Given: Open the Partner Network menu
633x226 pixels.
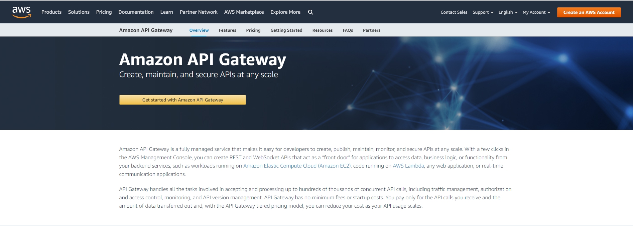Looking at the screenshot, I should pyautogui.click(x=199, y=12).
